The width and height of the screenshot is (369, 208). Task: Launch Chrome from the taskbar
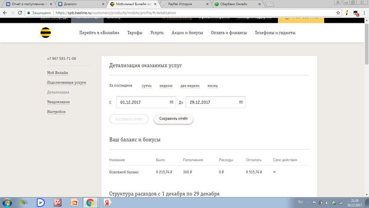90,203
